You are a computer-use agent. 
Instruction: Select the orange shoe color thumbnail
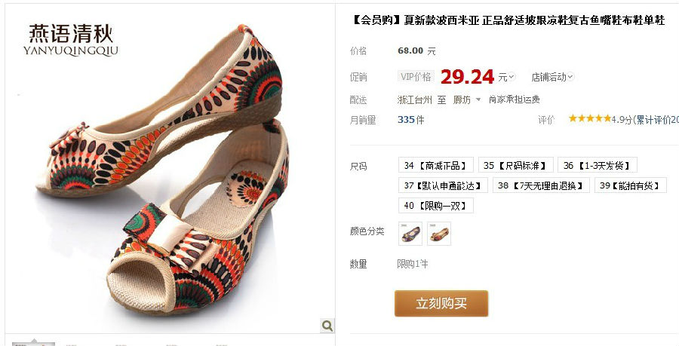click(439, 234)
